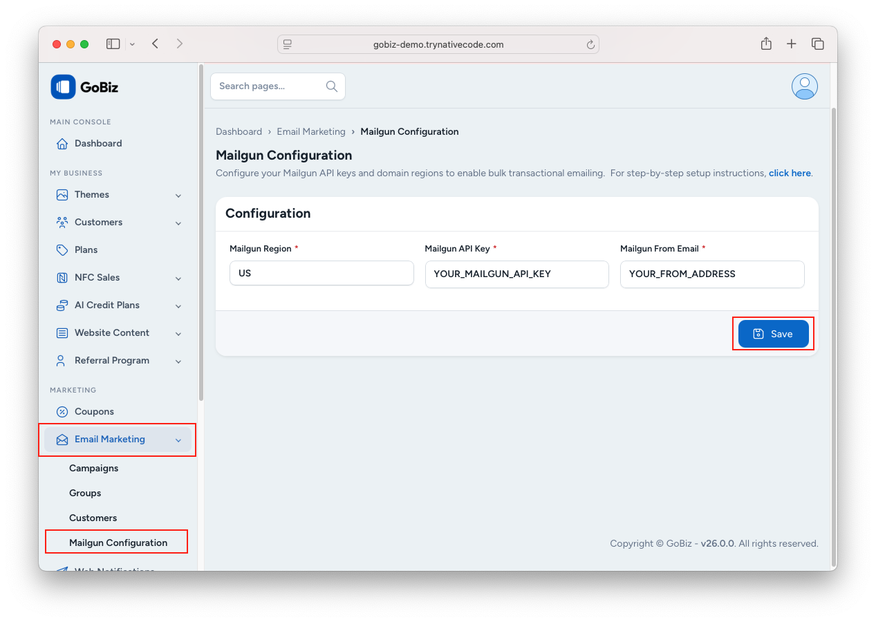Click the browser address bar URL

(438, 44)
